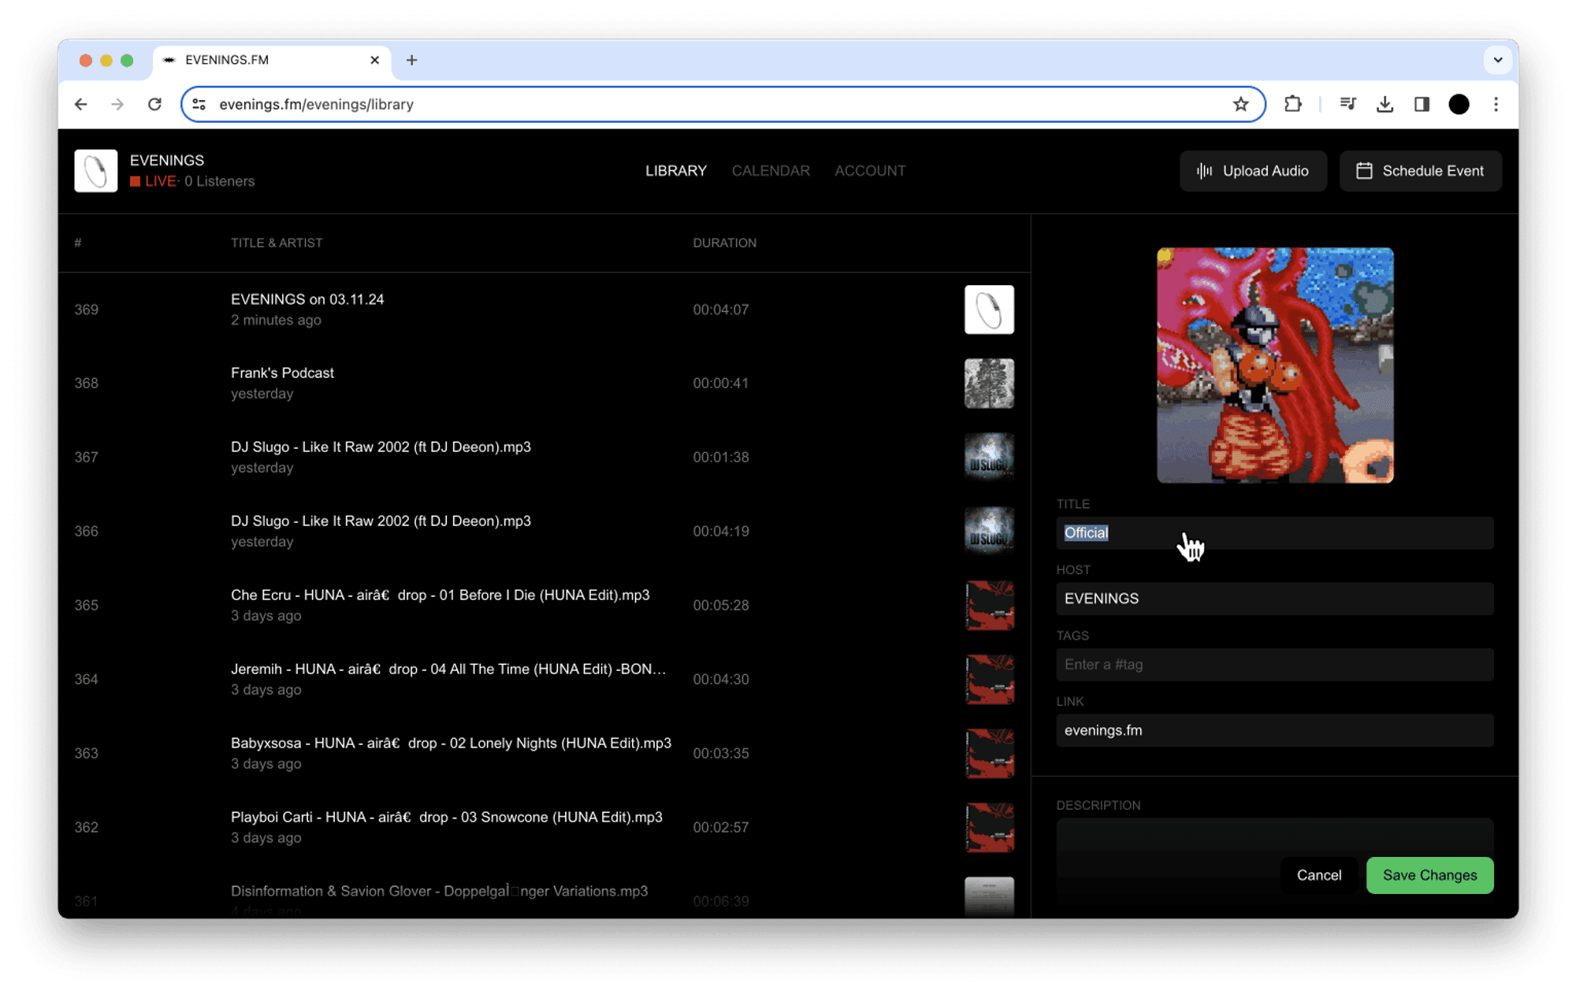The width and height of the screenshot is (1576, 994).
Task: Click the '0 Listeners' status text
Action: tap(219, 181)
